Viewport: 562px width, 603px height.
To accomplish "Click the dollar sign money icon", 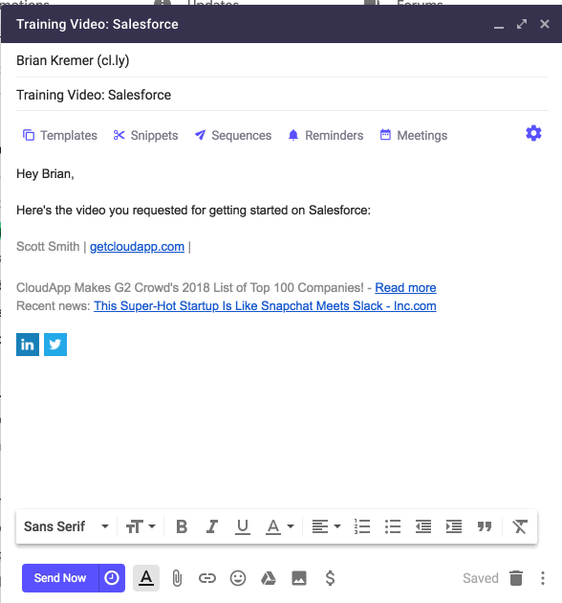I will point(330,578).
